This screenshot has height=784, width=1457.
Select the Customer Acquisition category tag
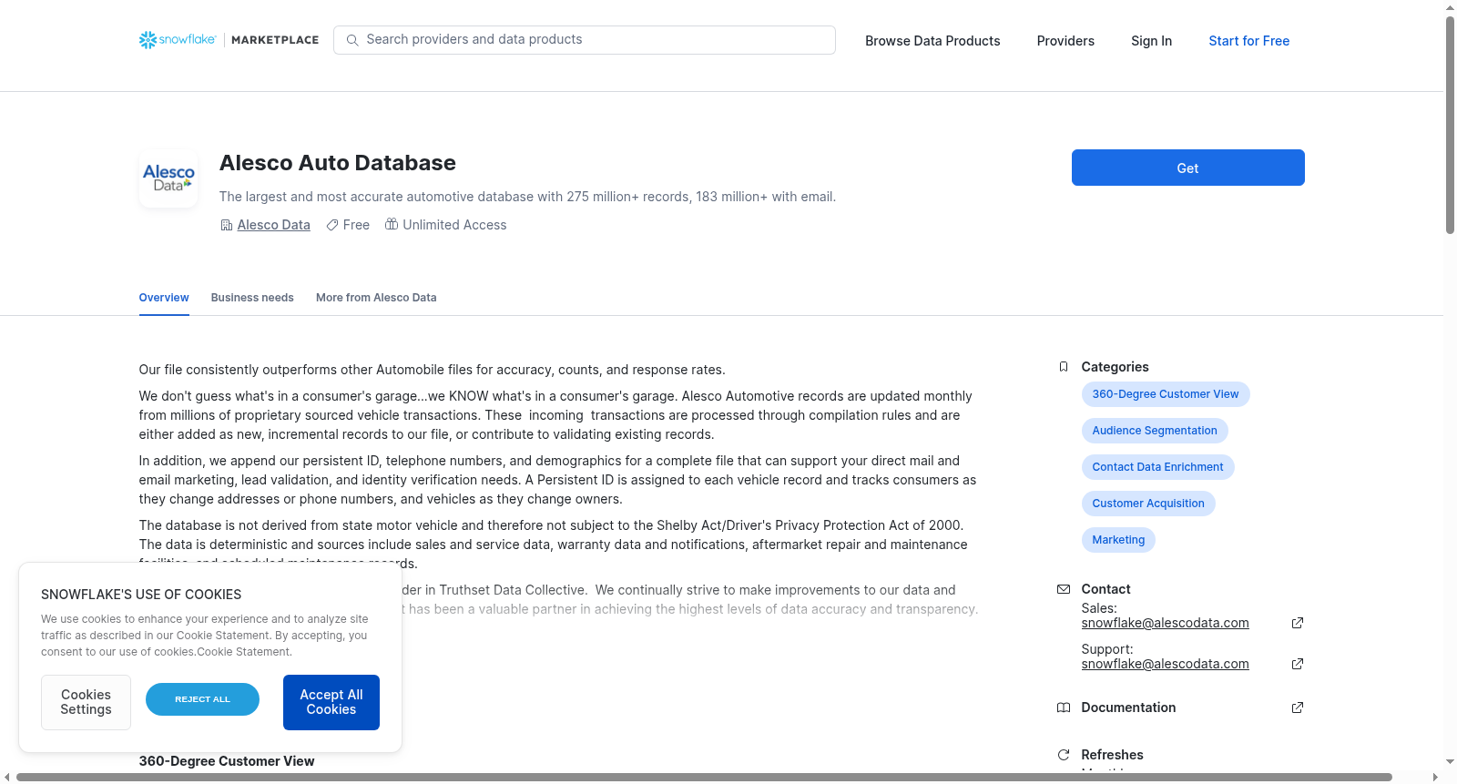tap(1148, 504)
